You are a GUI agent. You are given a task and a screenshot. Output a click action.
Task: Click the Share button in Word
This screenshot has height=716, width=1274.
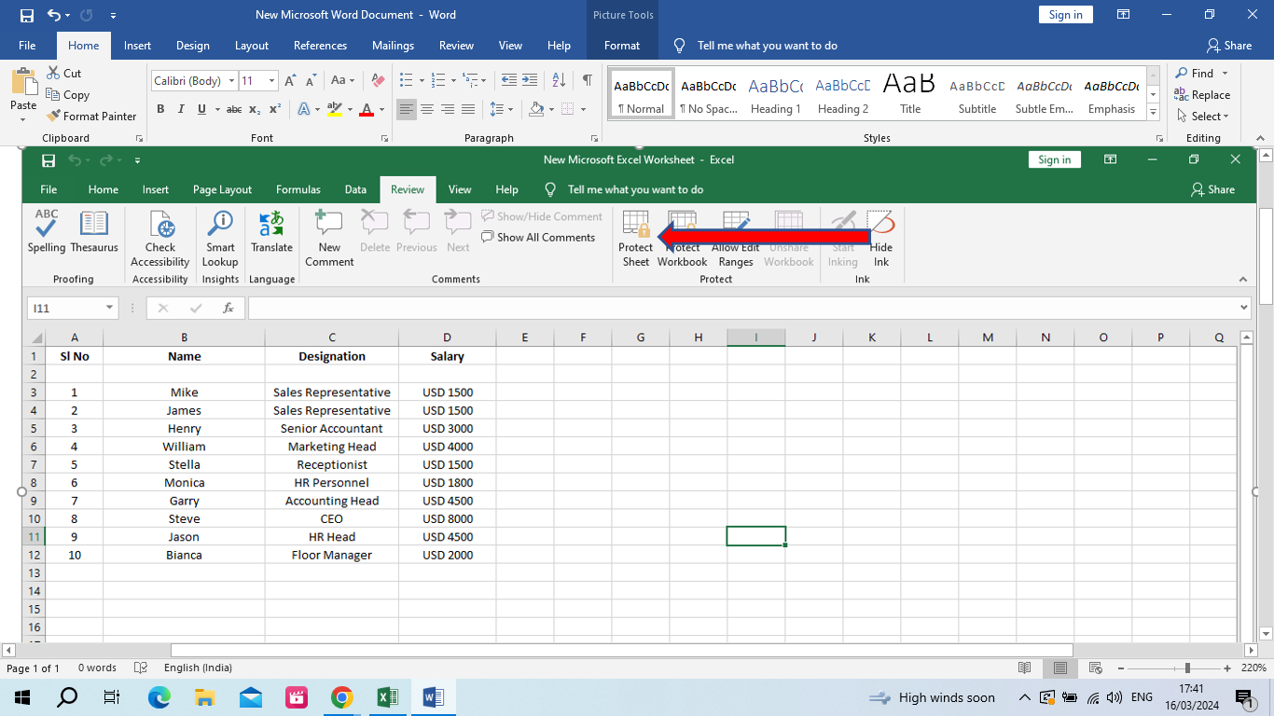pos(1228,46)
